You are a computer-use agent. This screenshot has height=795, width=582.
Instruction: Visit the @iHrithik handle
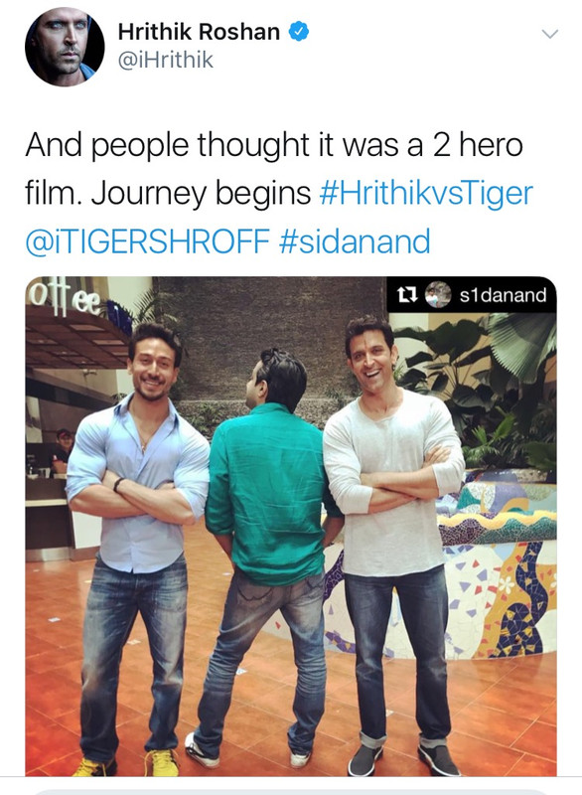coord(165,60)
